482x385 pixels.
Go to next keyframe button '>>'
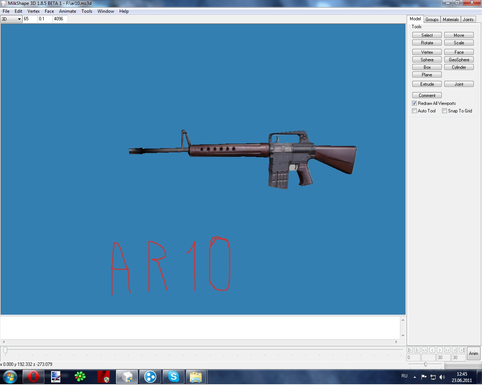(x=447, y=350)
